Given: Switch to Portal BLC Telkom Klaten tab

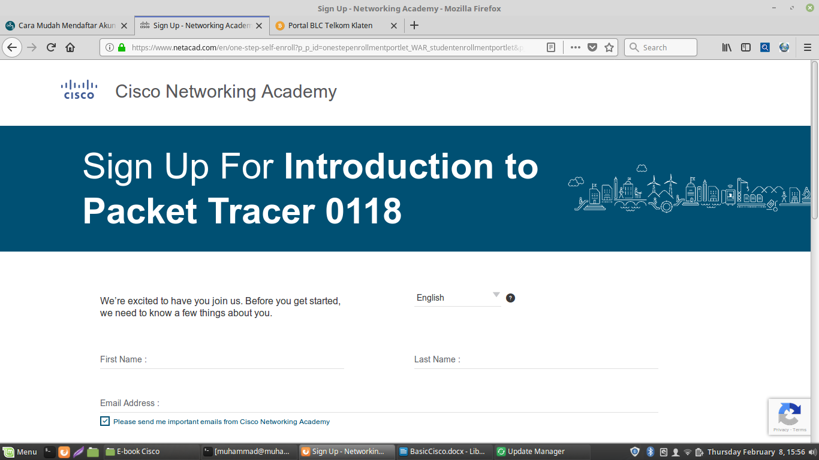Looking at the screenshot, I should point(336,25).
